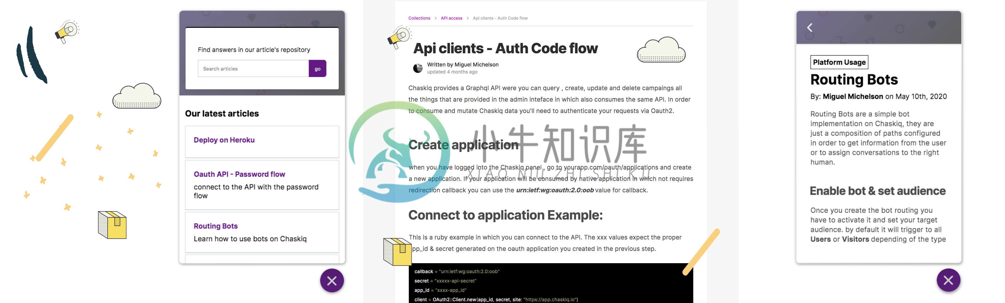The width and height of the screenshot is (1005, 303).
Task: Click 'updated 4 months ago' text
Action: [452, 72]
